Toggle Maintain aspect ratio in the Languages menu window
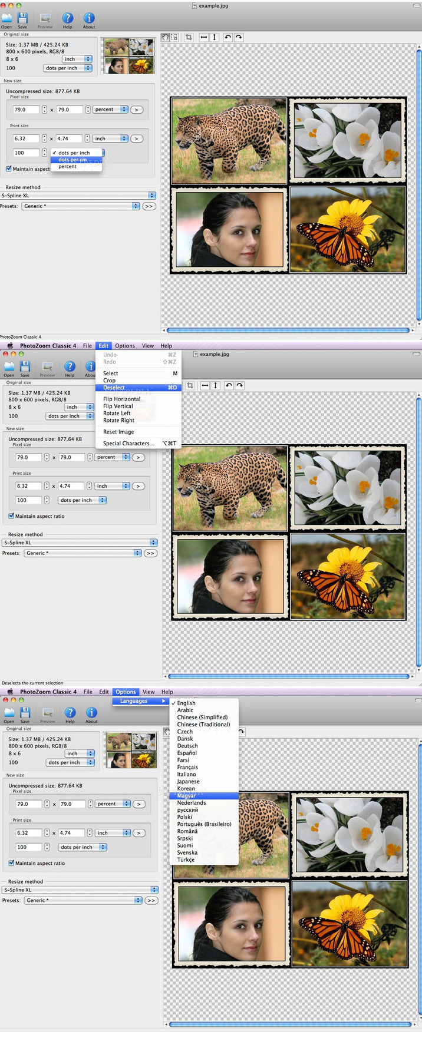The image size is (422, 1038). pos(11,863)
